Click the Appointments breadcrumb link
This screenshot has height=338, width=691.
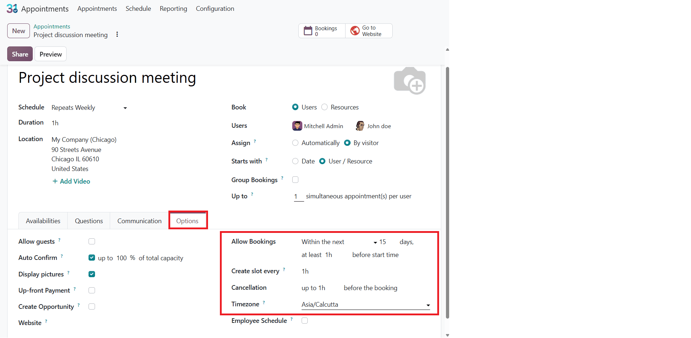52,27
